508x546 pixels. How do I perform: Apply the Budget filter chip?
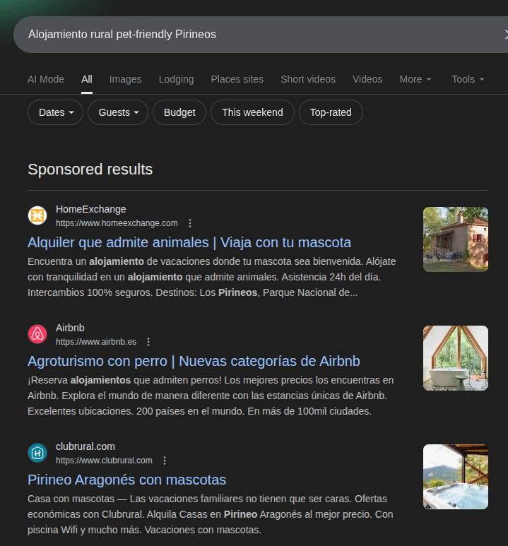179,112
